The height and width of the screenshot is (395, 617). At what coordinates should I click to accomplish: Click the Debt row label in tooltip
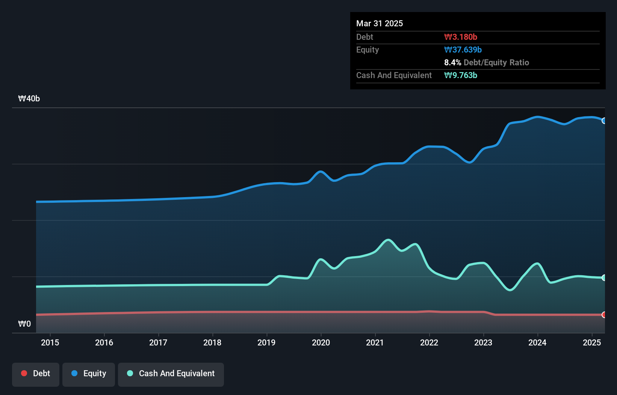[365, 37]
